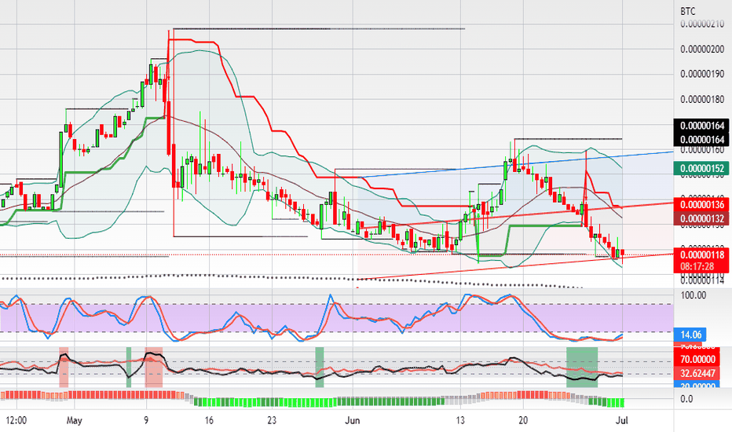
Task: Select the red 0.00000136 price tag
Action: [x=702, y=204]
